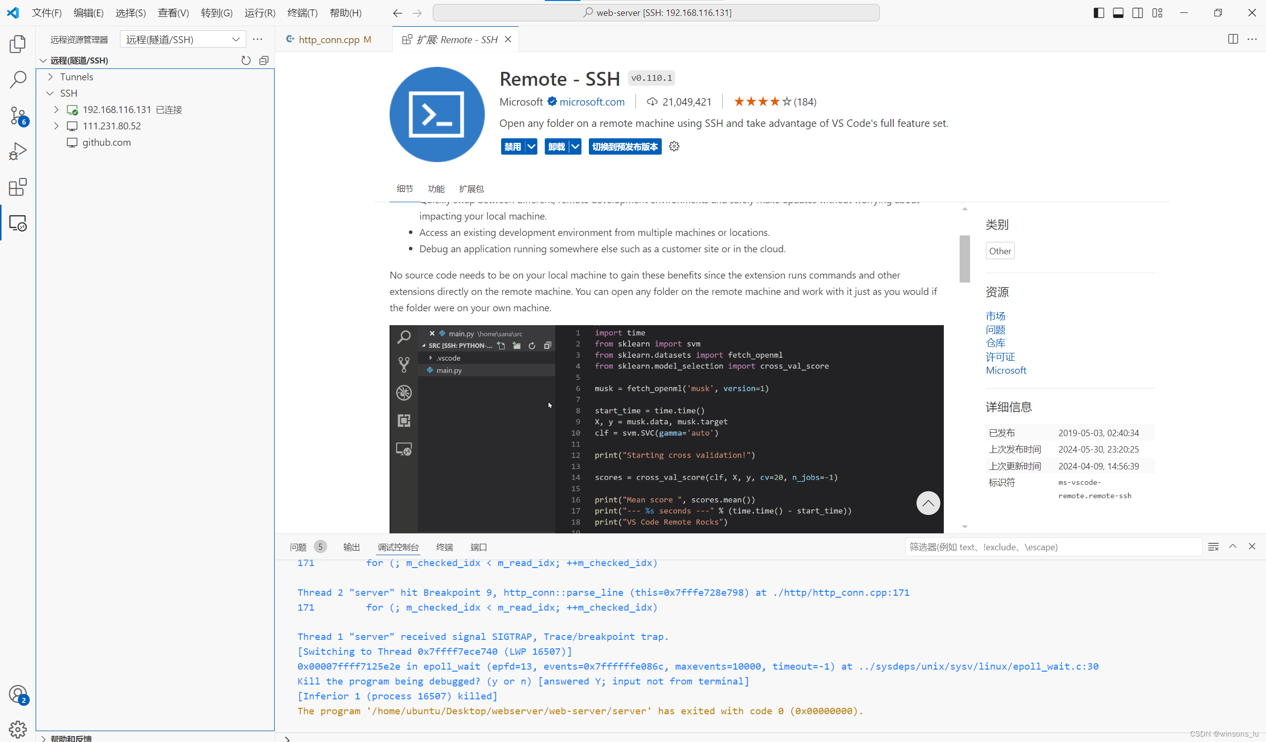Select the Run and Debug icon
This screenshot has width=1266, height=742.
click(x=17, y=151)
